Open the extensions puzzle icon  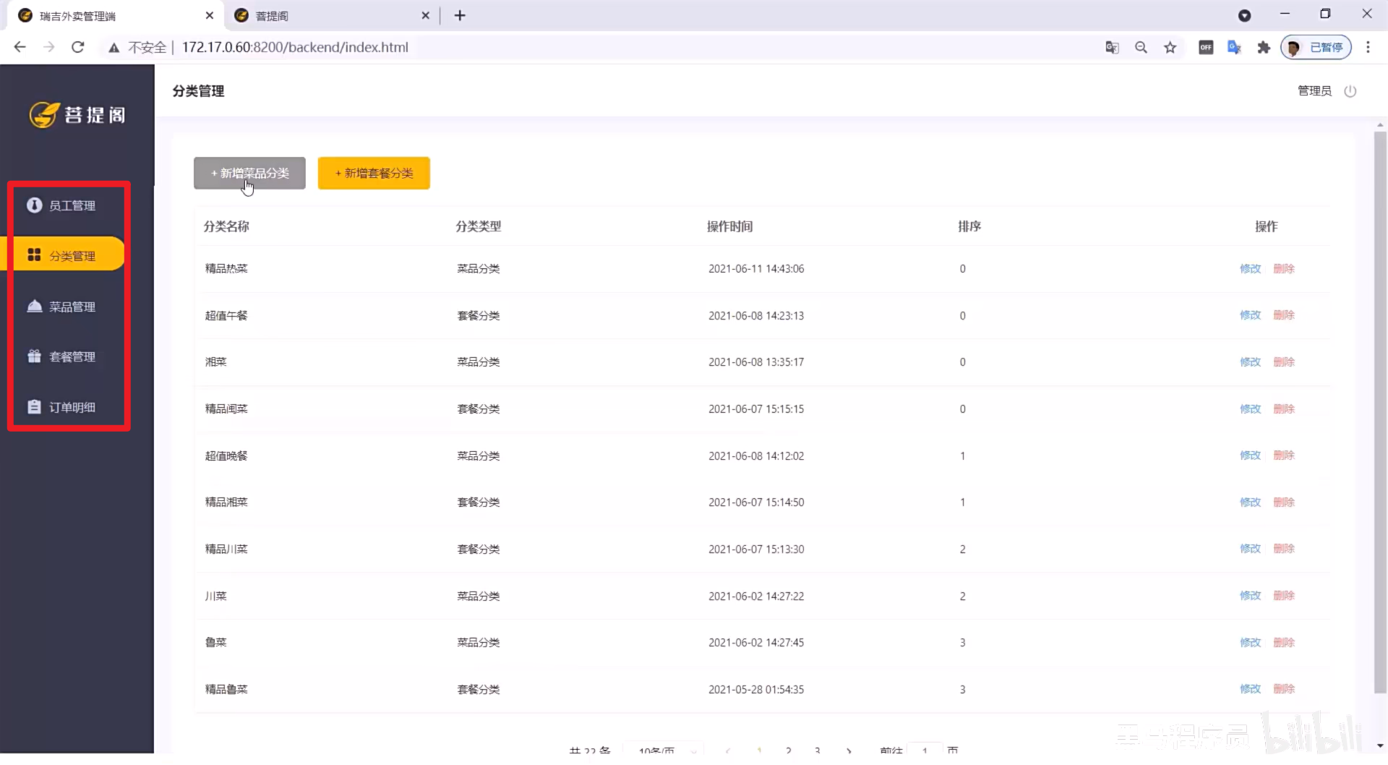point(1264,48)
